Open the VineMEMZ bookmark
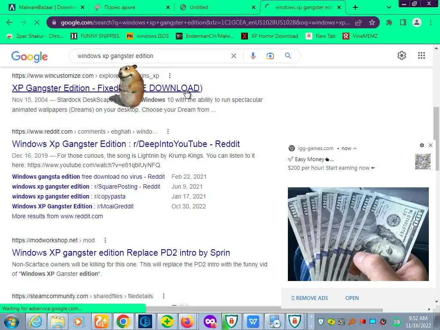440x330 pixels. click(x=361, y=36)
